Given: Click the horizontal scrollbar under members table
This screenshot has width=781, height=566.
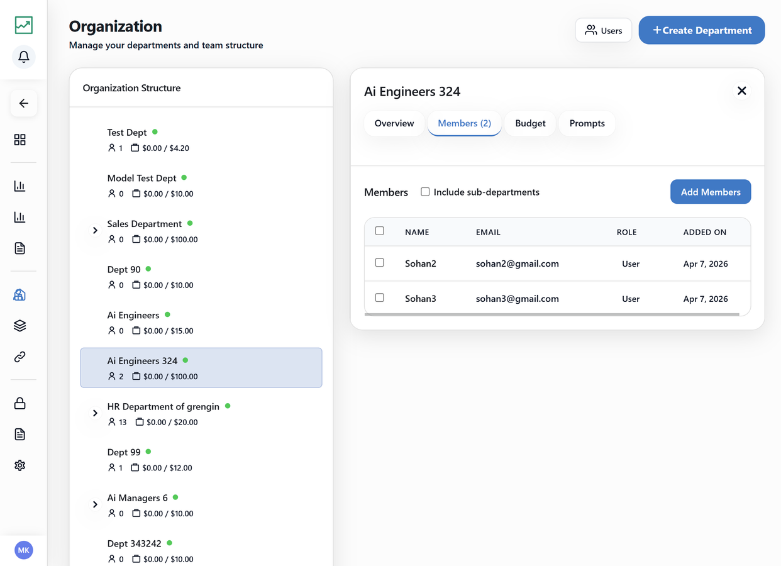Looking at the screenshot, I should (552, 314).
